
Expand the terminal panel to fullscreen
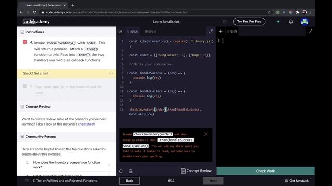[x=310, y=32]
